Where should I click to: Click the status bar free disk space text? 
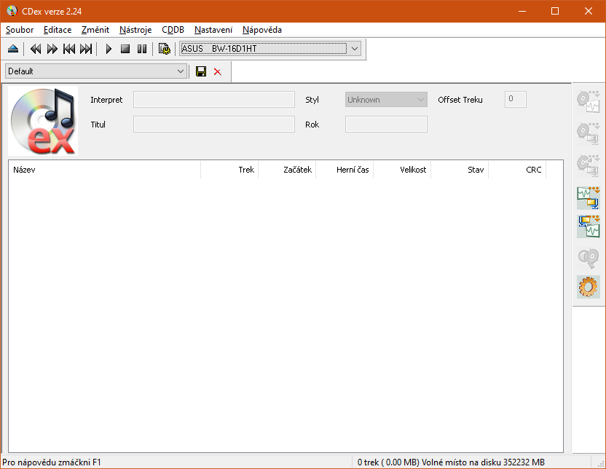point(451,462)
